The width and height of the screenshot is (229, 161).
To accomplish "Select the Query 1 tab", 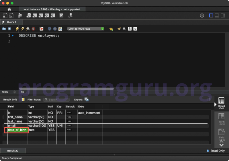I will [x=11, y=22].
